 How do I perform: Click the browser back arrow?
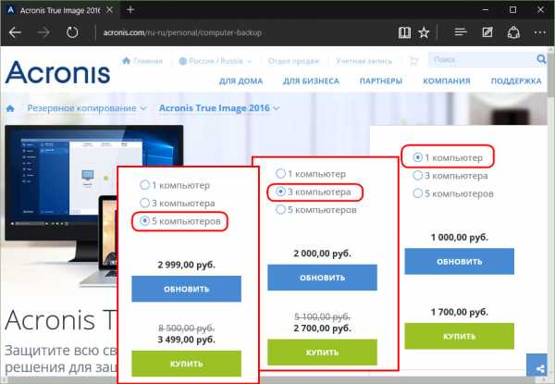tap(16, 32)
